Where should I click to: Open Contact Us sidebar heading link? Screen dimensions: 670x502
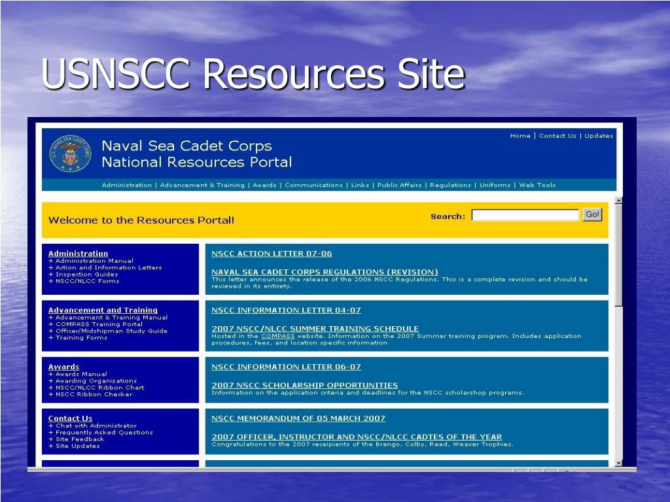point(70,419)
